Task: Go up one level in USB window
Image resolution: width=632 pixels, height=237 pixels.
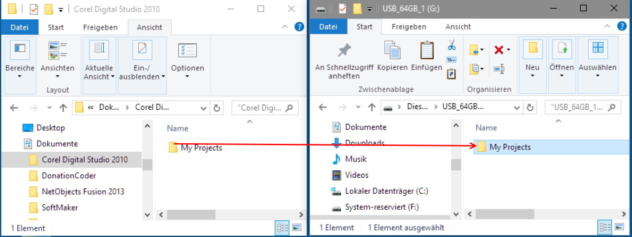Action: pyautogui.click(x=372, y=107)
